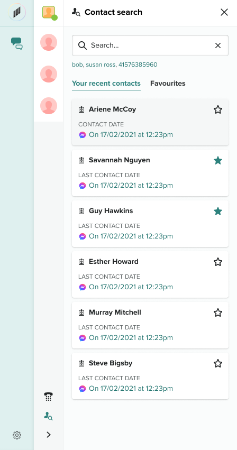Open the dial pad phone icon
The width and height of the screenshot is (237, 450).
tap(49, 397)
